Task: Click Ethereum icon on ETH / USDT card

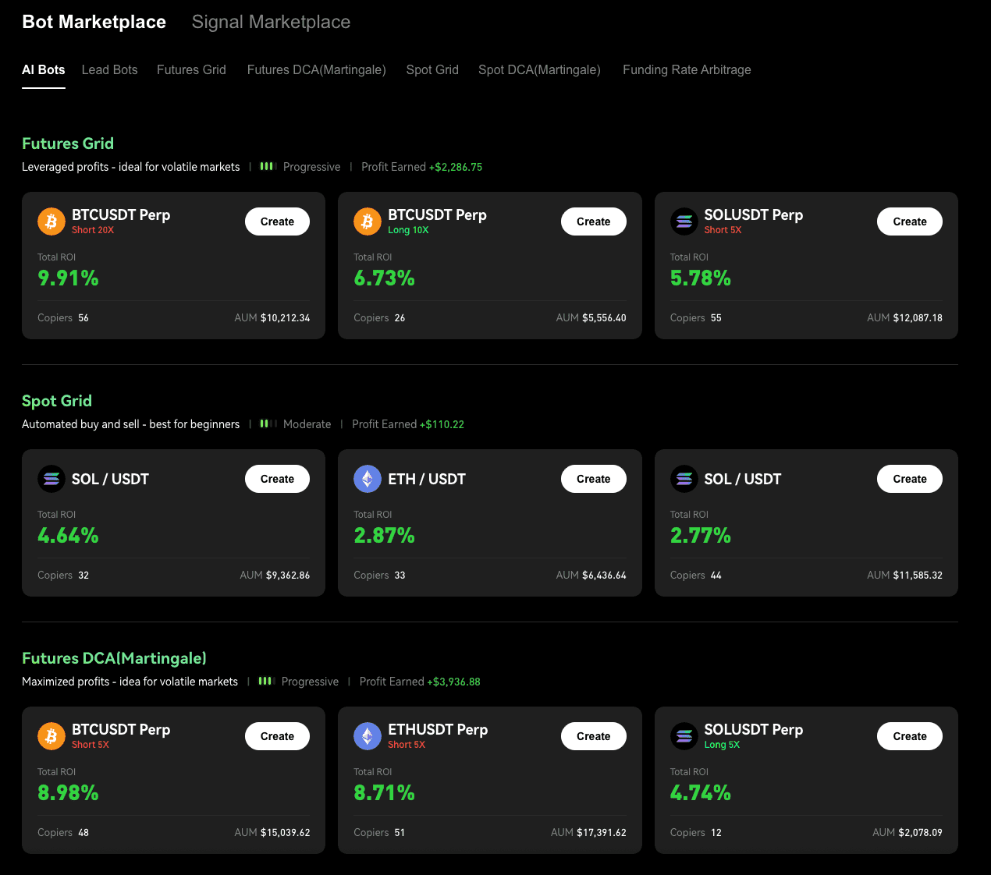Action: [368, 479]
